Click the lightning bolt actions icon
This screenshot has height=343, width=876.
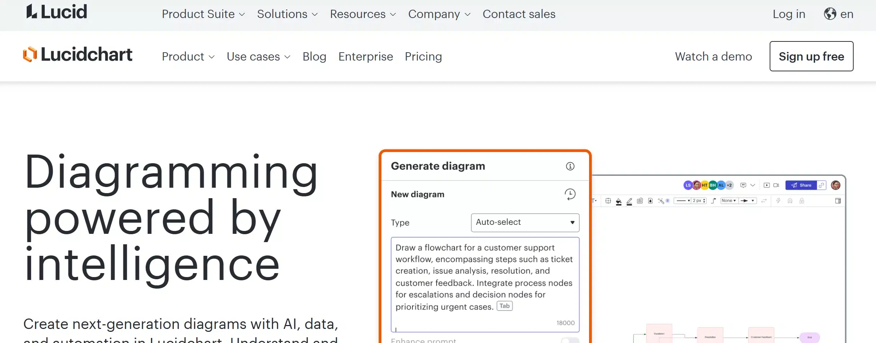point(778,201)
